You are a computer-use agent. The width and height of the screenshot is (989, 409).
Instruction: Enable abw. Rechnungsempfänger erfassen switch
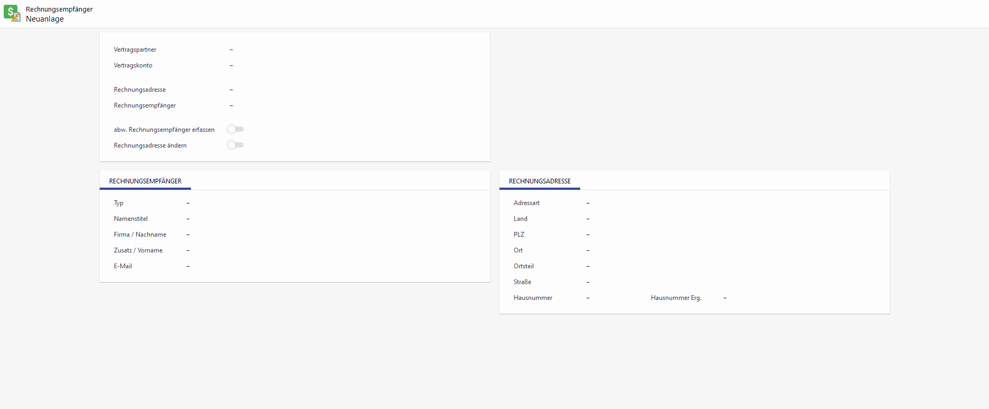click(235, 129)
